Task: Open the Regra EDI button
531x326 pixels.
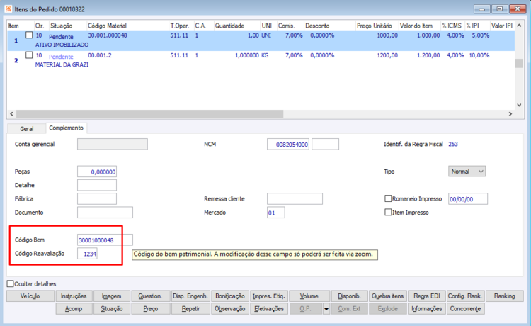Action: (x=427, y=296)
